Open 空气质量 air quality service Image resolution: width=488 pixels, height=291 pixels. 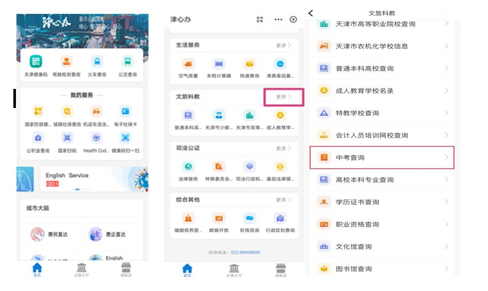(188, 65)
